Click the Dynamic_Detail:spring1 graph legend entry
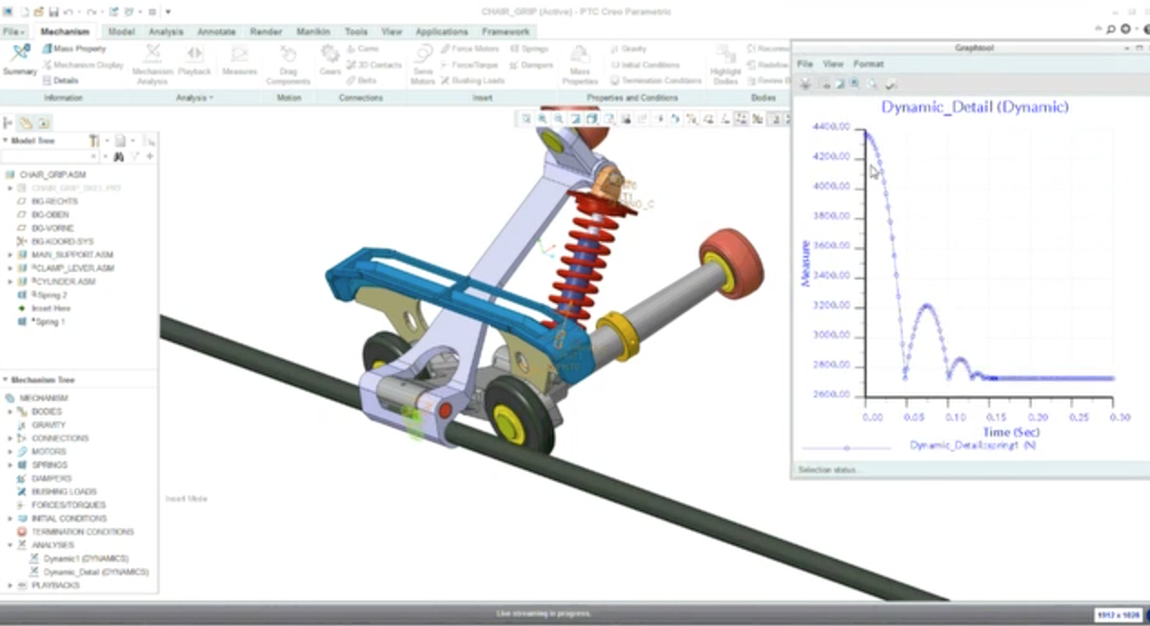This screenshot has width=1150, height=626. tap(972, 445)
